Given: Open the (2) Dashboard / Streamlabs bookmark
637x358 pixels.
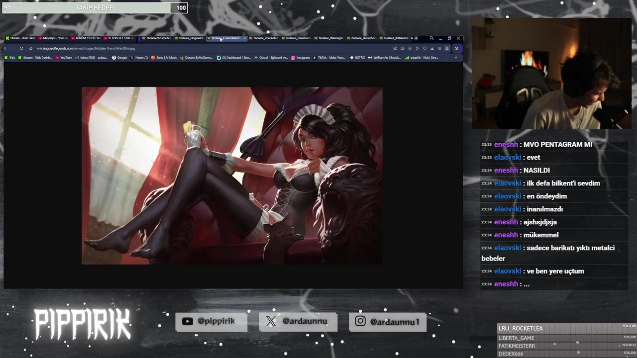Looking at the screenshot, I should pyautogui.click(x=233, y=58).
